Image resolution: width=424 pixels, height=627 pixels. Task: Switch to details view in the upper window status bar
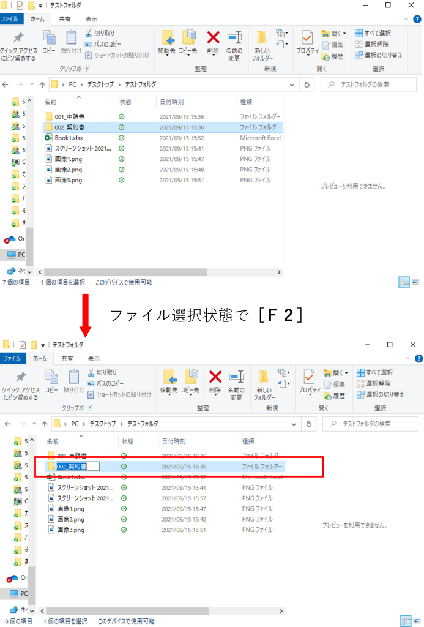pyautogui.click(x=404, y=282)
